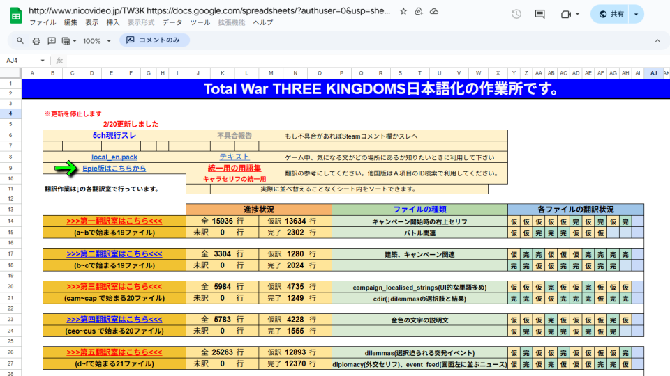The width and height of the screenshot is (670, 376).
Task: Go to 第四翻訳室はこちら link
Action: (114, 320)
